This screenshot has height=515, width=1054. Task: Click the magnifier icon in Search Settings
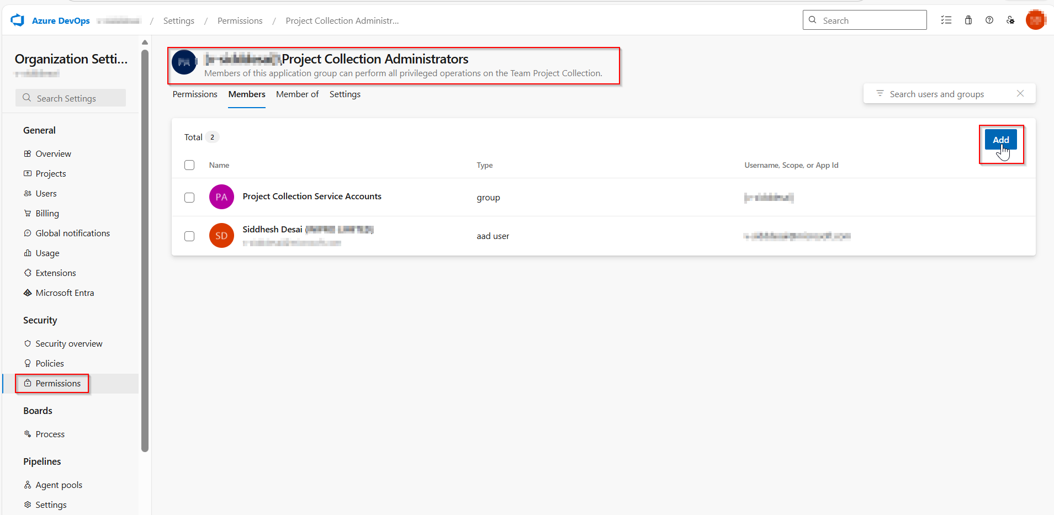click(27, 98)
